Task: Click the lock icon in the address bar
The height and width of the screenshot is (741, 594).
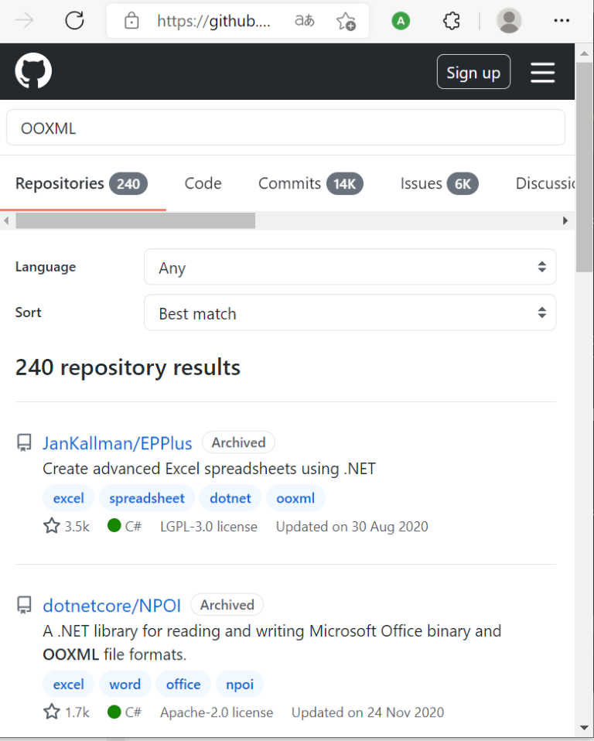Action: coord(131,20)
